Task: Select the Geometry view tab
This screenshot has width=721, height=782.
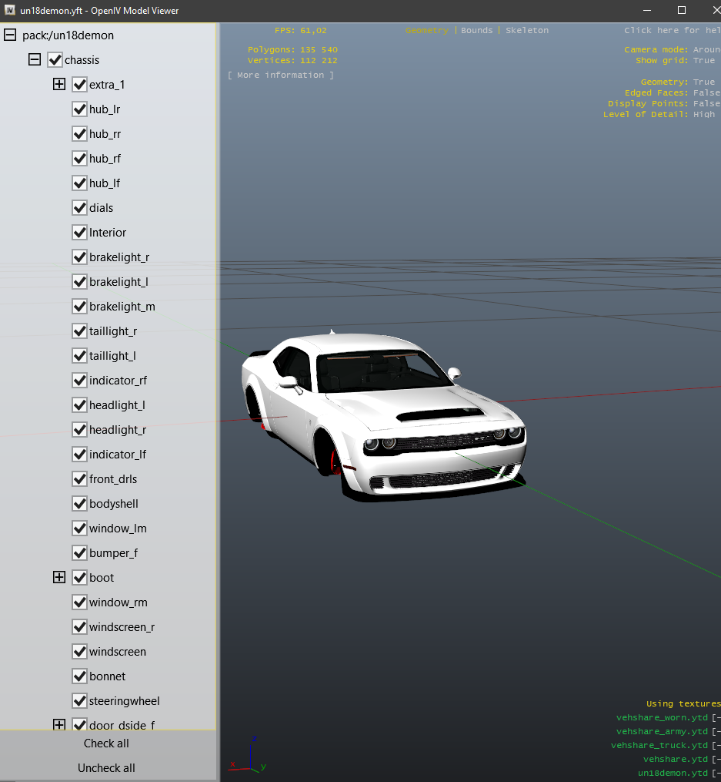Action: (426, 31)
